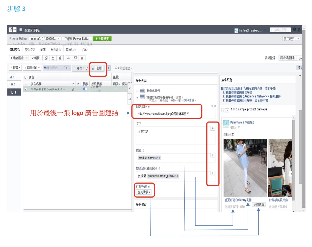Screen dimensions: 312x247
Task: Click the globe notifications icon
Action: (294, 30)
